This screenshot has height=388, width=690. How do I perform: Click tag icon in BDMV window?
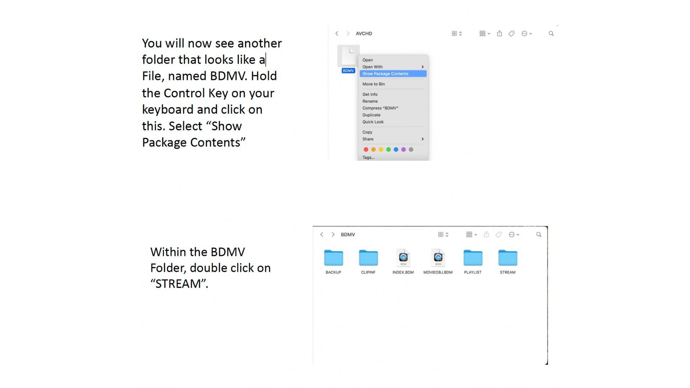(x=498, y=235)
